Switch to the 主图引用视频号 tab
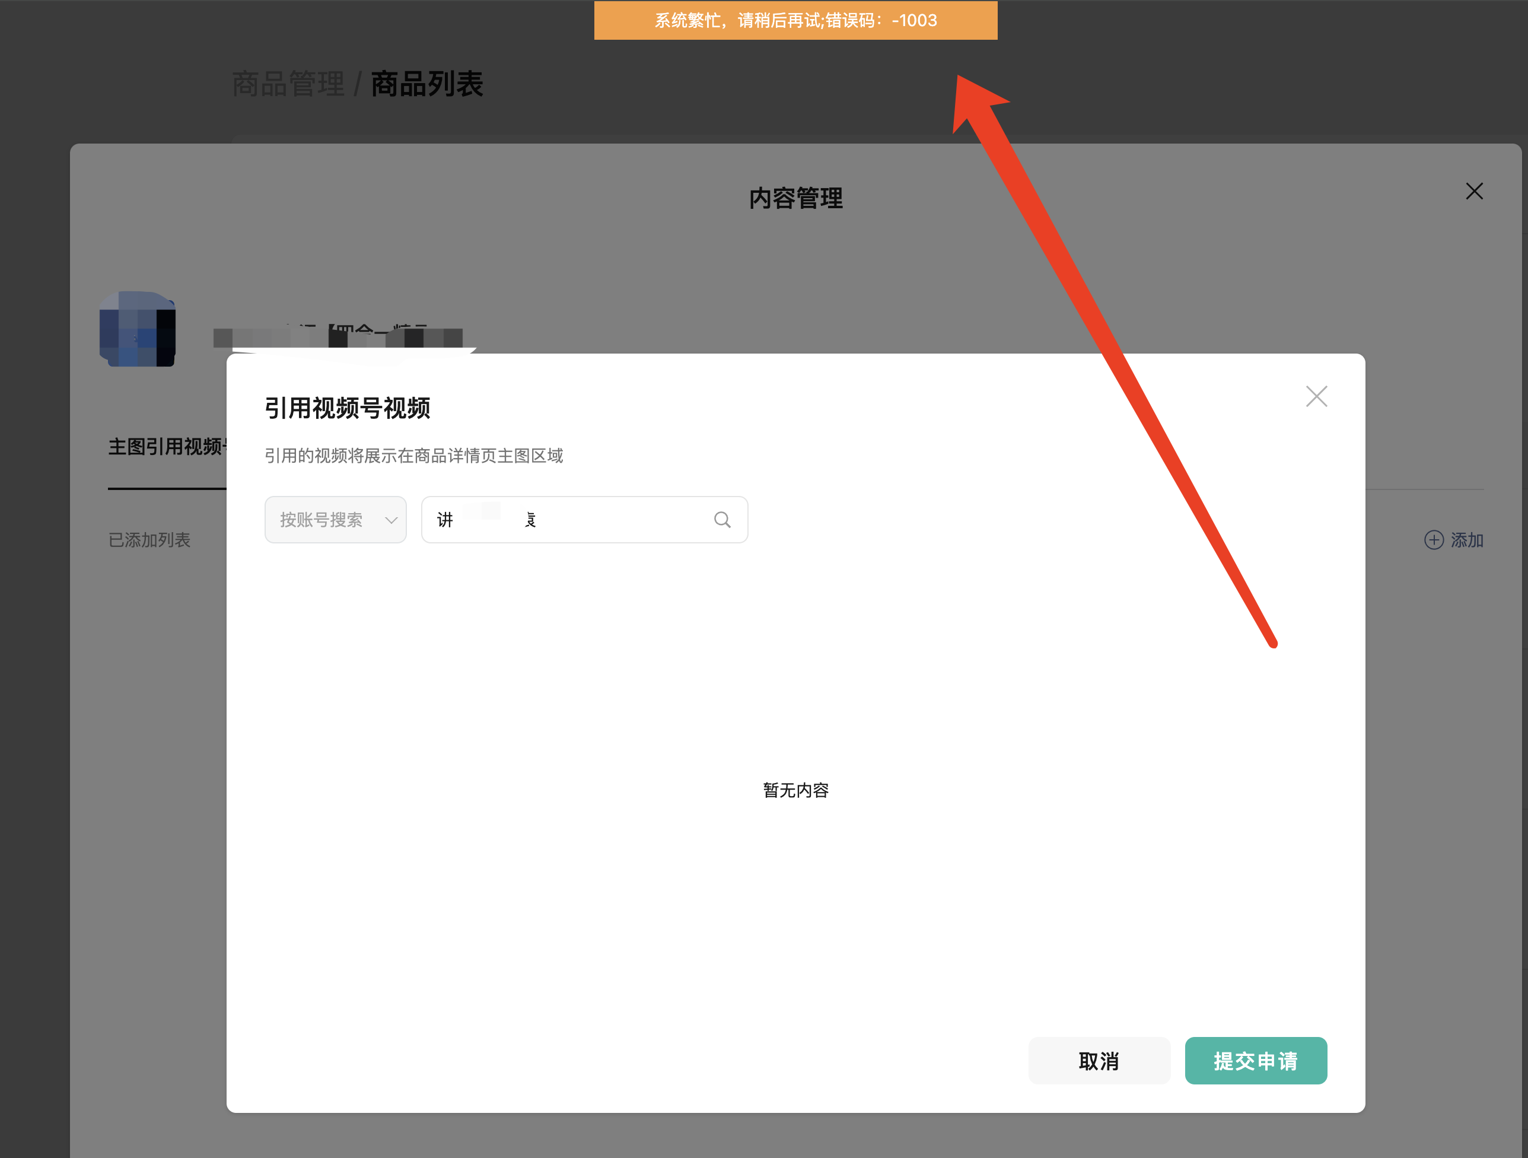This screenshot has width=1528, height=1158. [167, 447]
